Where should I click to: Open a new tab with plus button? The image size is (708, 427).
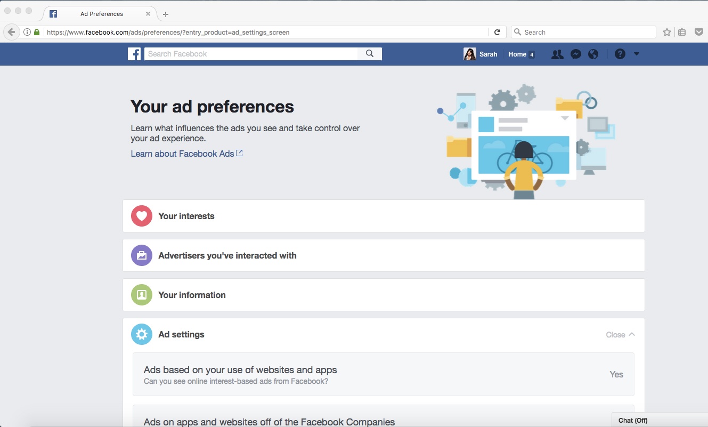coord(166,14)
